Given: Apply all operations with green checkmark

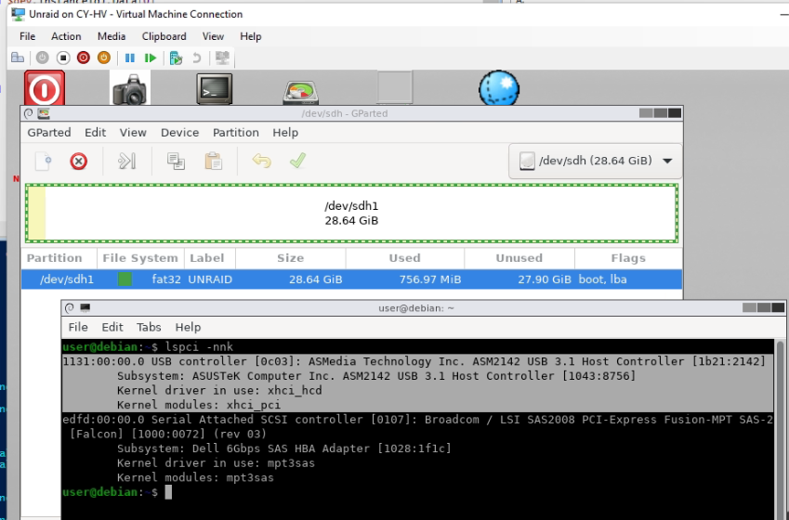Looking at the screenshot, I should (298, 161).
